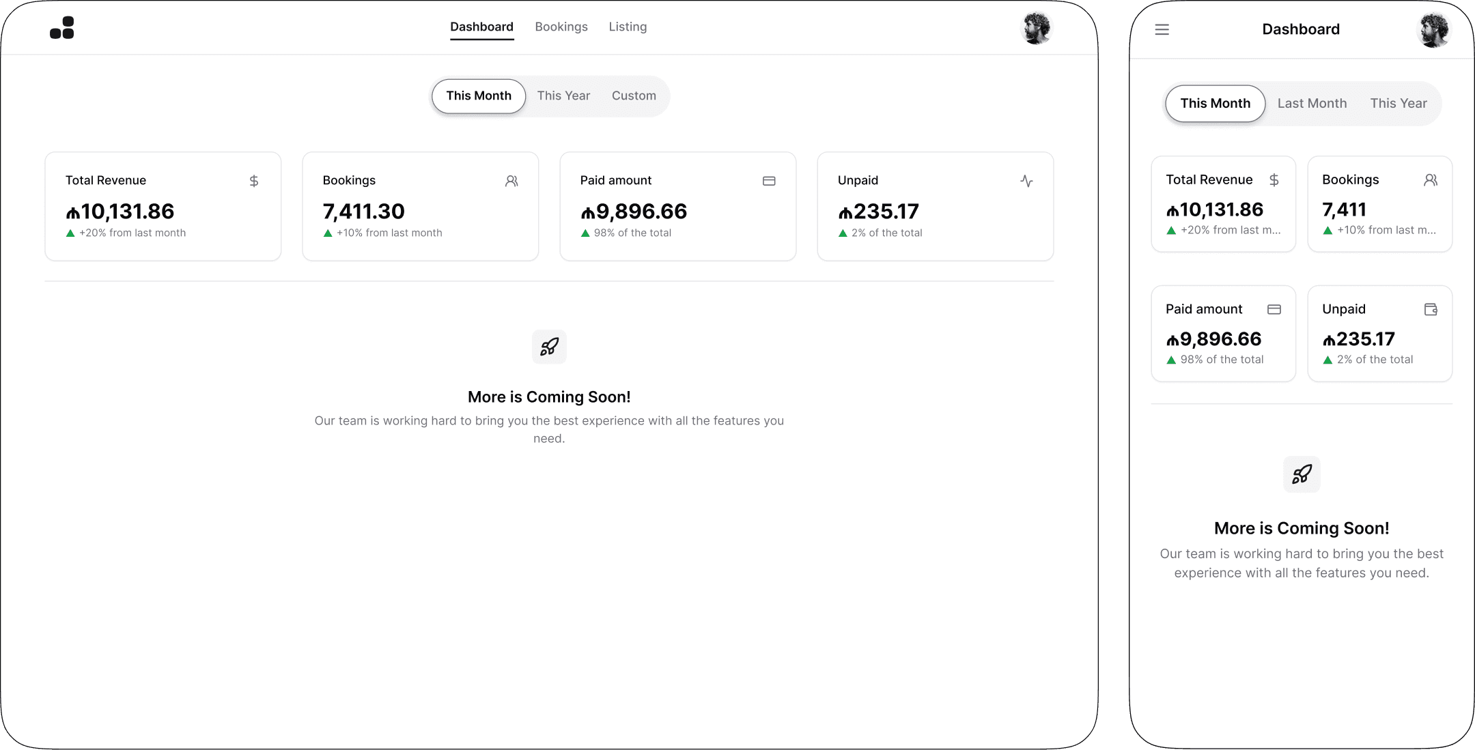Click the mobile profile picture
The height and width of the screenshot is (750, 1475).
point(1434,29)
